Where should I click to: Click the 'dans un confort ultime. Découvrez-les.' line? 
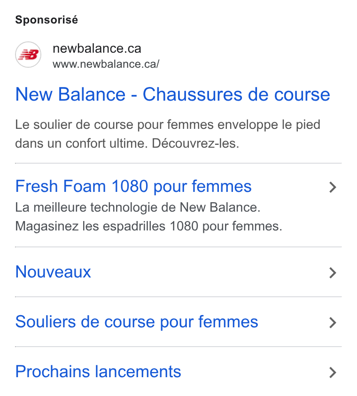point(127,143)
